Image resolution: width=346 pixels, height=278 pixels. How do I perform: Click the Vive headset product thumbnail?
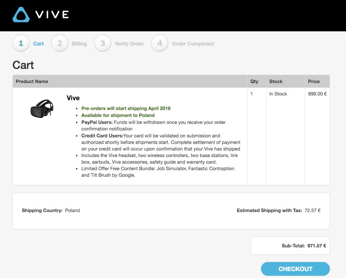(42, 108)
